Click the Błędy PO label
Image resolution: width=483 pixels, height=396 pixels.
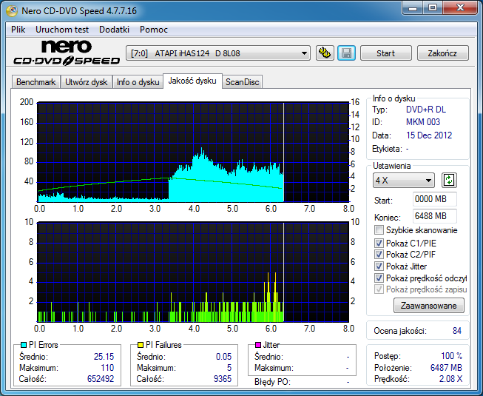point(272,382)
